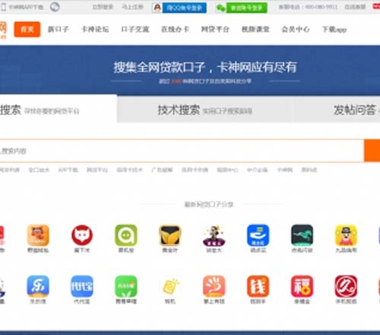Click the 代代宝 label under its icon

(x=82, y=301)
